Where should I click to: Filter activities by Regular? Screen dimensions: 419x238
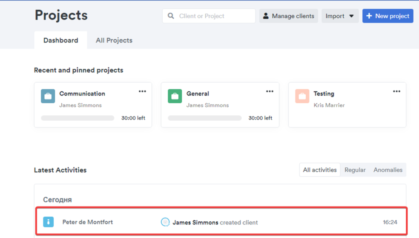pyautogui.click(x=355, y=170)
